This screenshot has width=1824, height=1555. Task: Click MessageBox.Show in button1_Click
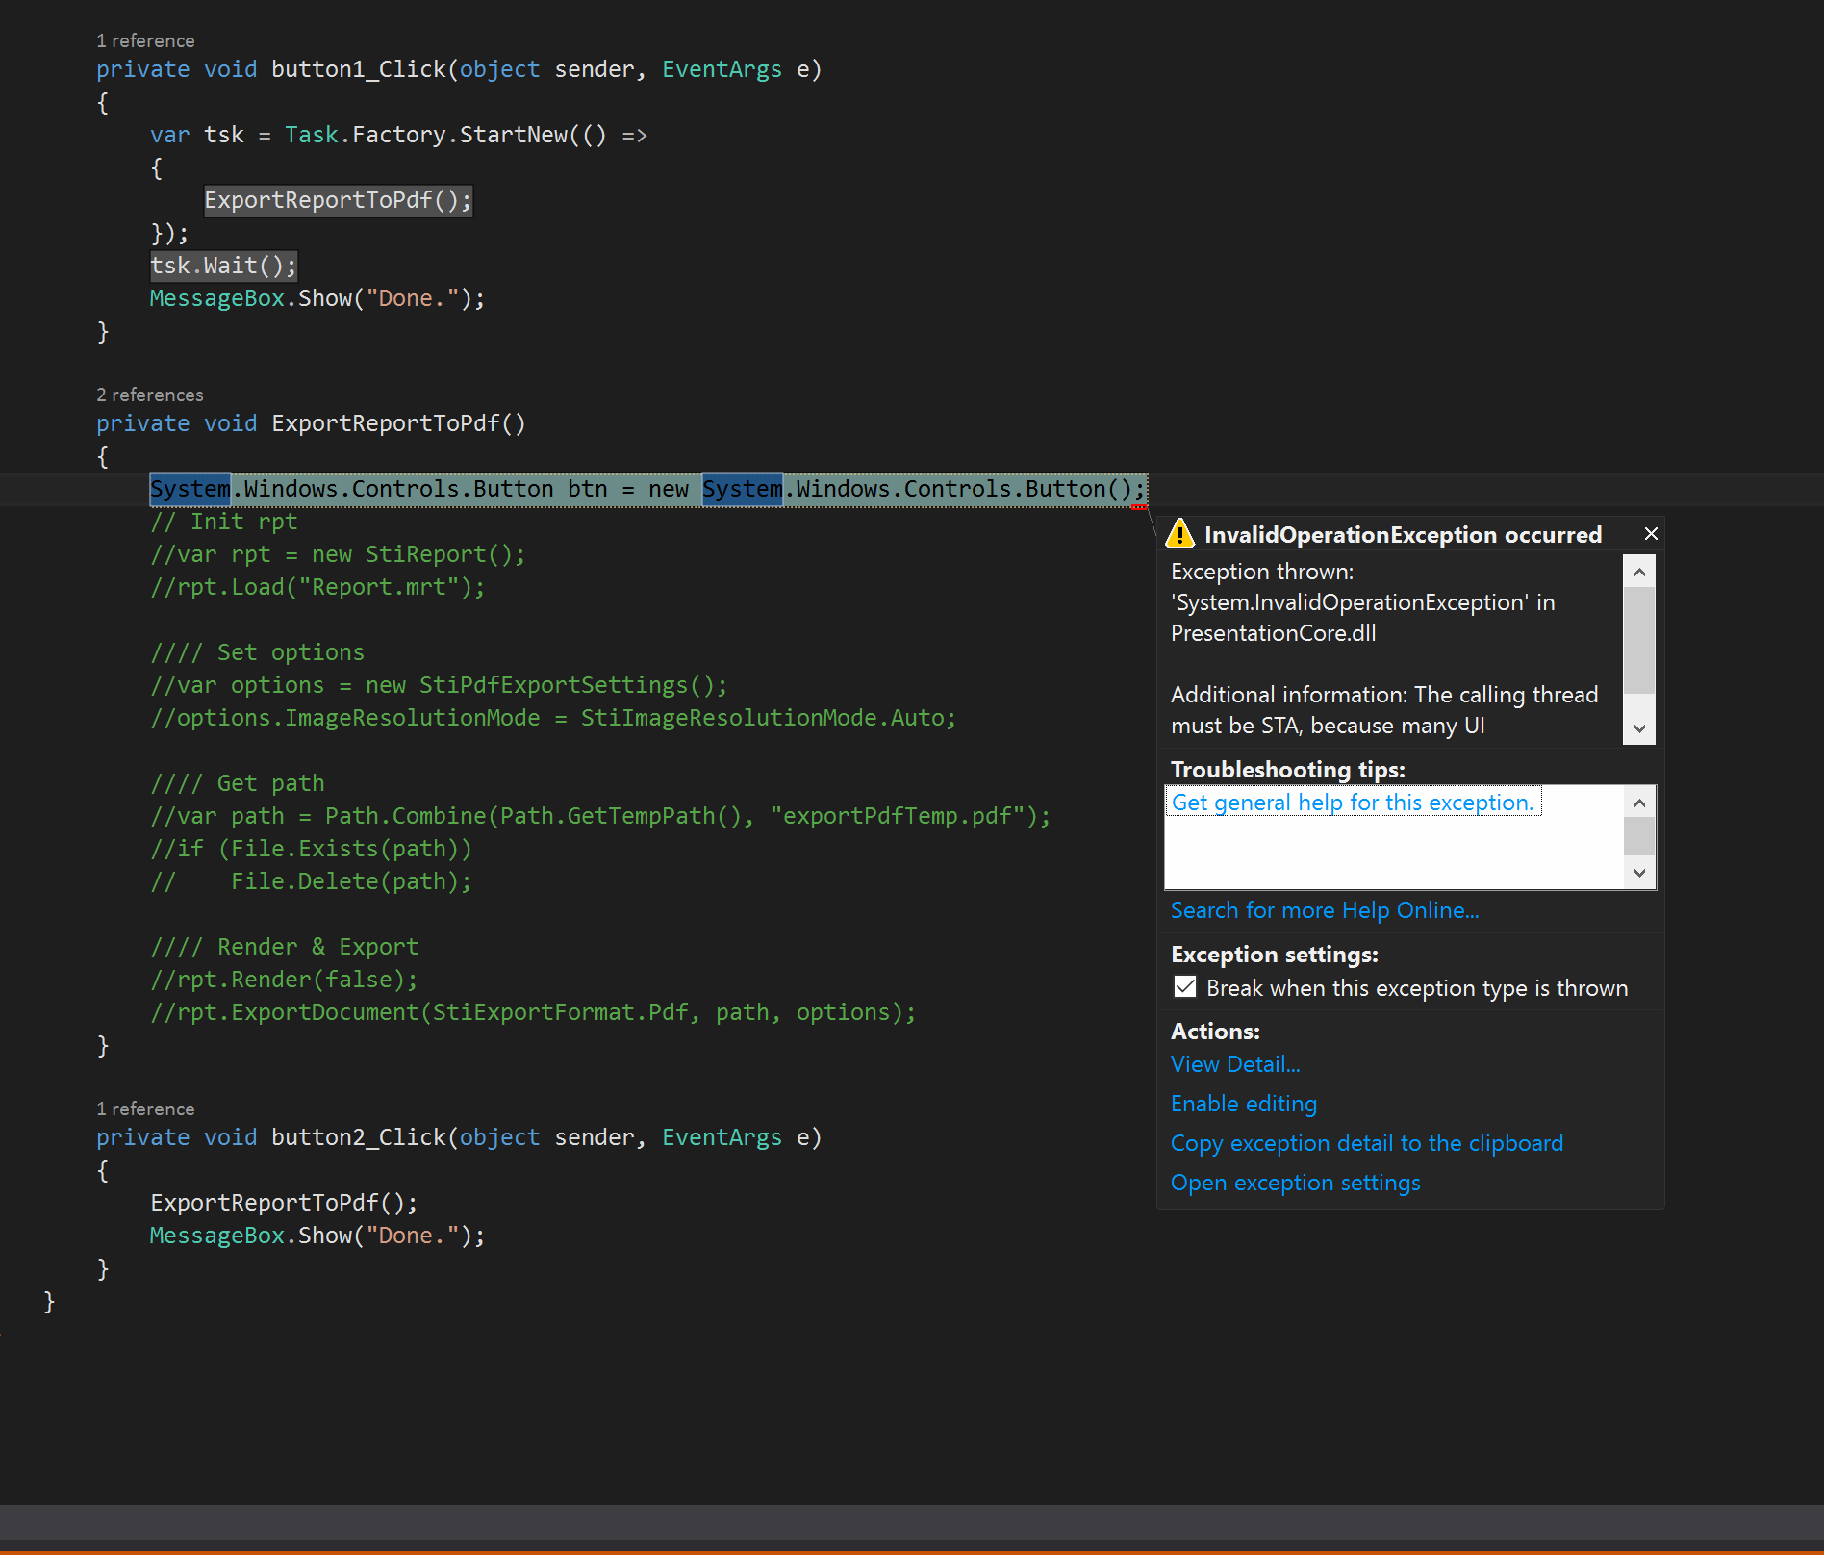click(317, 298)
